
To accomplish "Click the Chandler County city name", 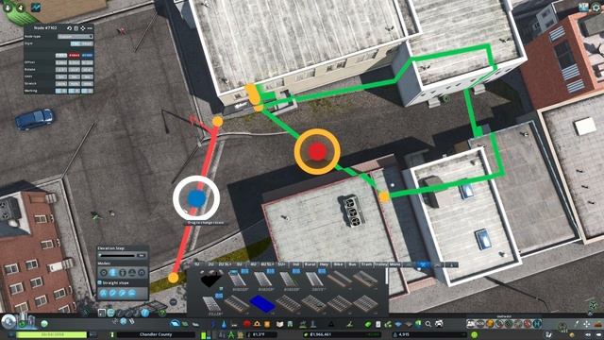I will coord(156,334).
